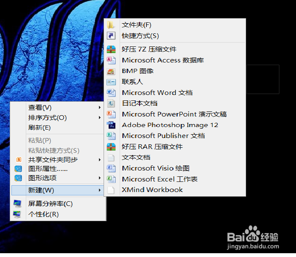Click the graphics icon beside 图形选项
Image resolution: width=296 pixels, height=257 pixels.
click(18, 178)
